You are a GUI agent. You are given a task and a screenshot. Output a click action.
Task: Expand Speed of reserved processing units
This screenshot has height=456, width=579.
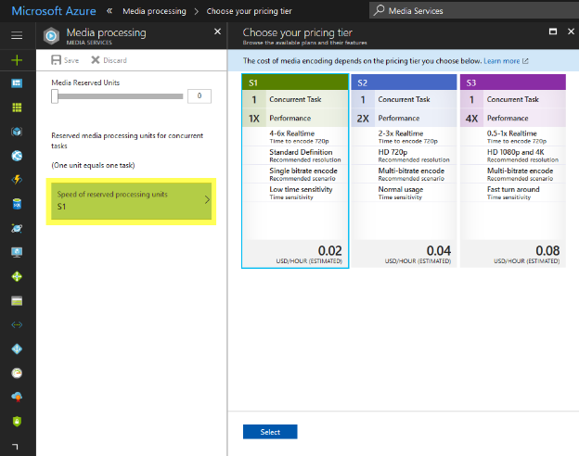point(133,200)
